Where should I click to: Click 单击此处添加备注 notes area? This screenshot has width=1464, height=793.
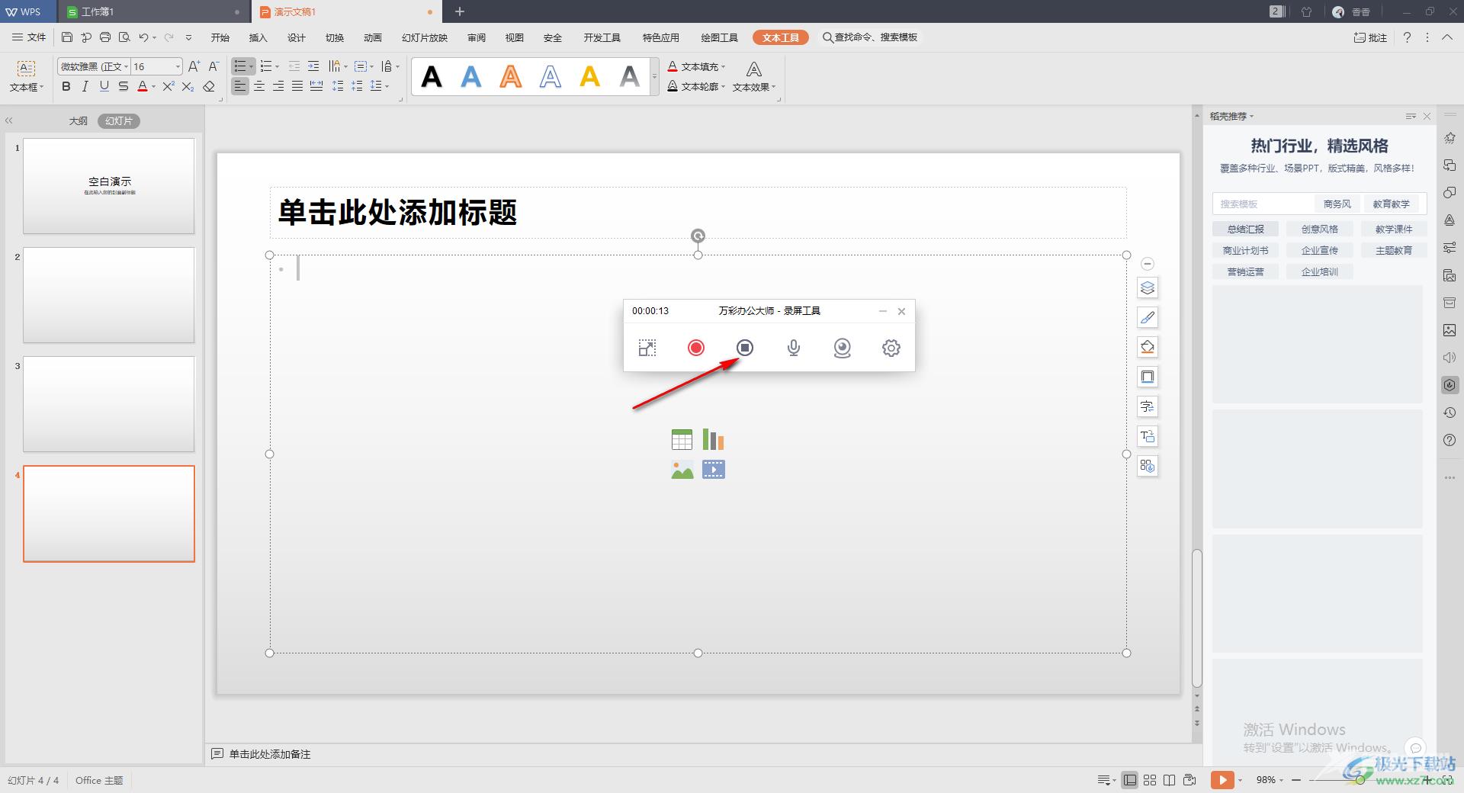(270, 754)
